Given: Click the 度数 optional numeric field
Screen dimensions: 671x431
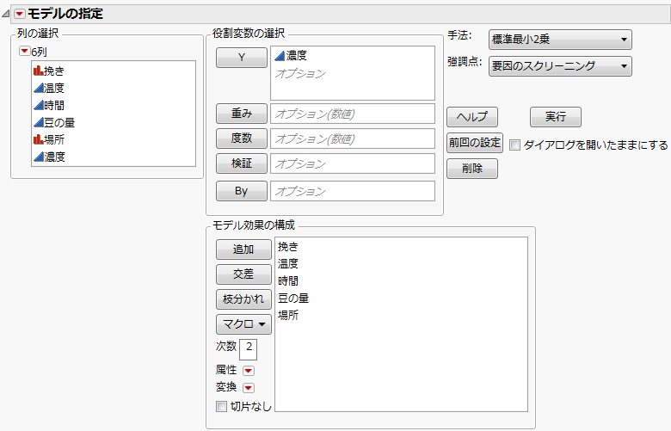Looking at the screenshot, I should coord(353,139).
